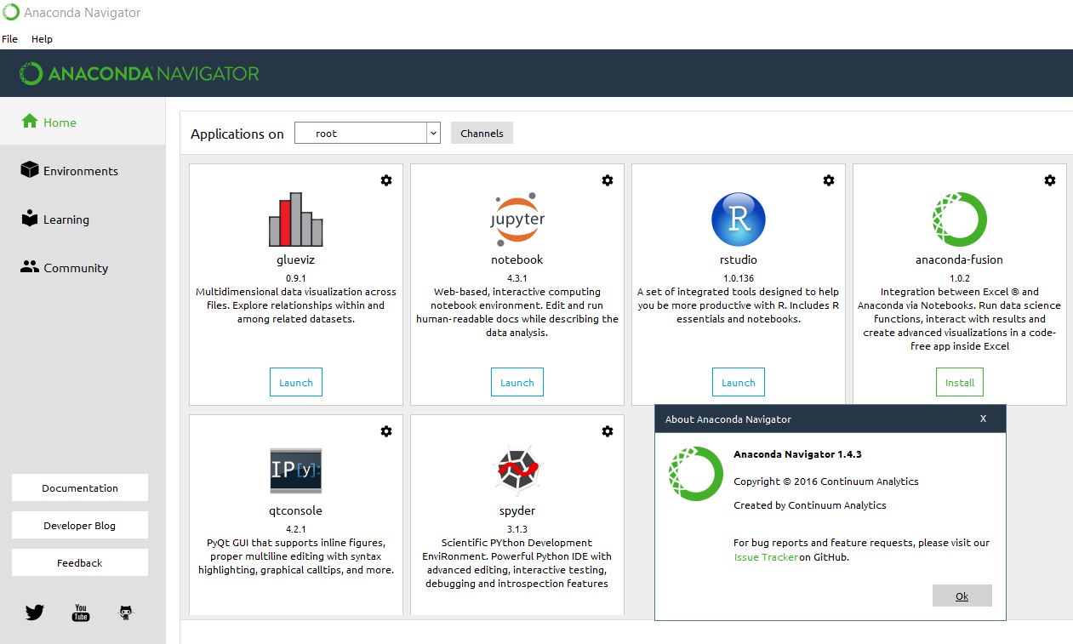The image size is (1073, 644).
Task: Click the Home house icon
Action: click(30, 122)
